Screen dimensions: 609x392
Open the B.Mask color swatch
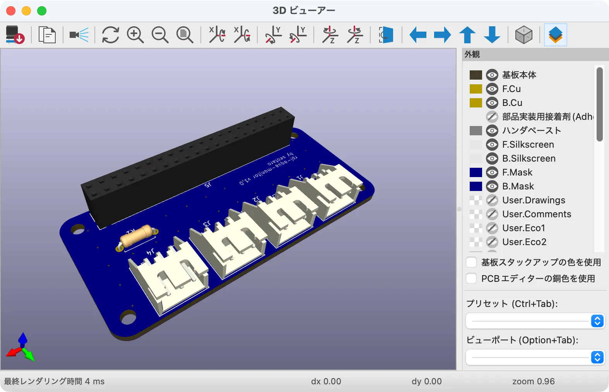click(x=476, y=186)
